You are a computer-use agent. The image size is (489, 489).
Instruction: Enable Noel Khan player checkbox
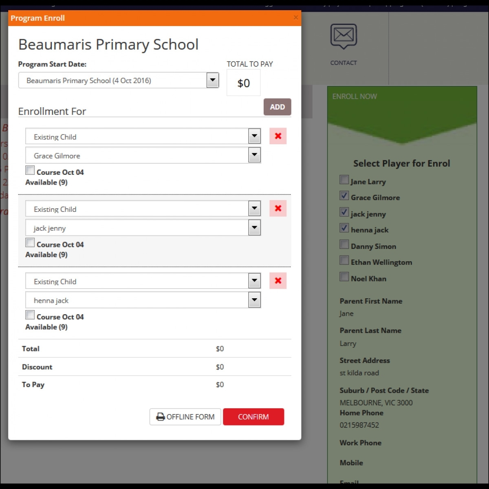[x=344, y=277]
